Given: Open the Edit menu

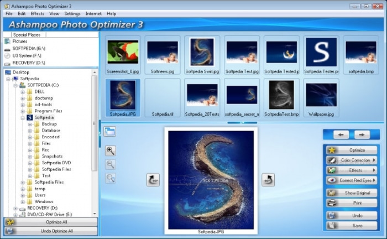Looking at the screenshot, I should [x=22, y=14].
